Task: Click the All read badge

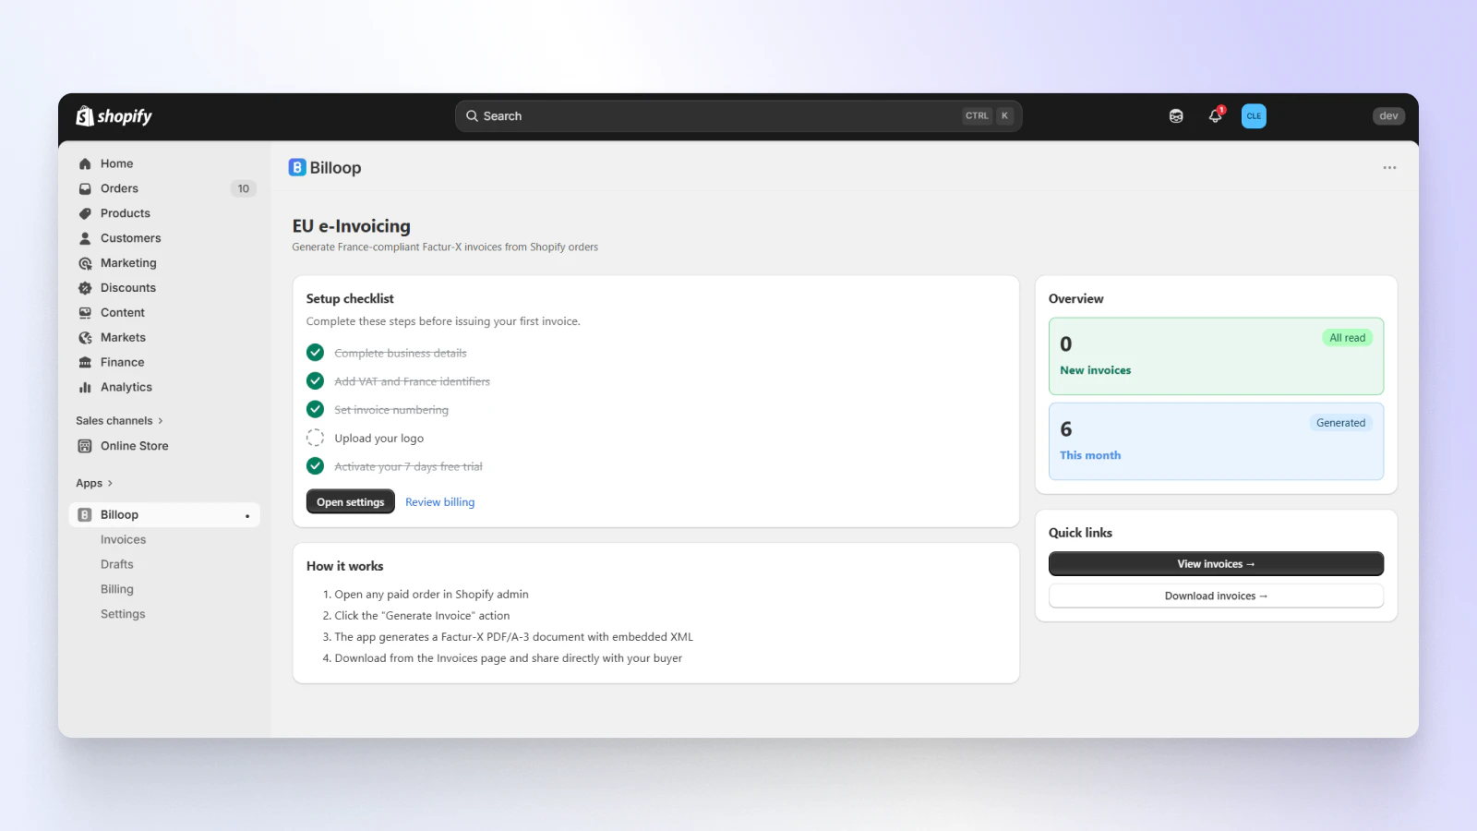Action: (x=1347, y=338)
